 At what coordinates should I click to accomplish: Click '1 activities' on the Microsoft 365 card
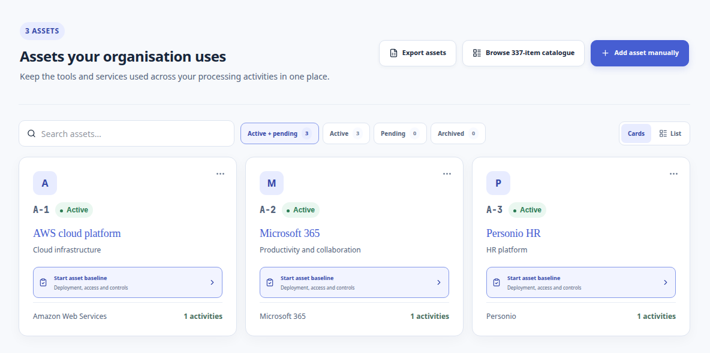pyautogui.click(x=430, y=317)
